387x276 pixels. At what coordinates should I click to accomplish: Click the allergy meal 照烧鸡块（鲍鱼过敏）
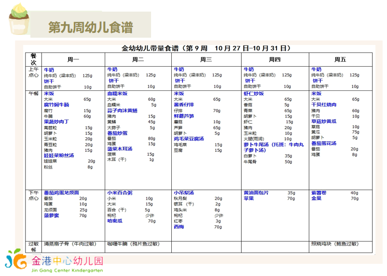[335, 244]
